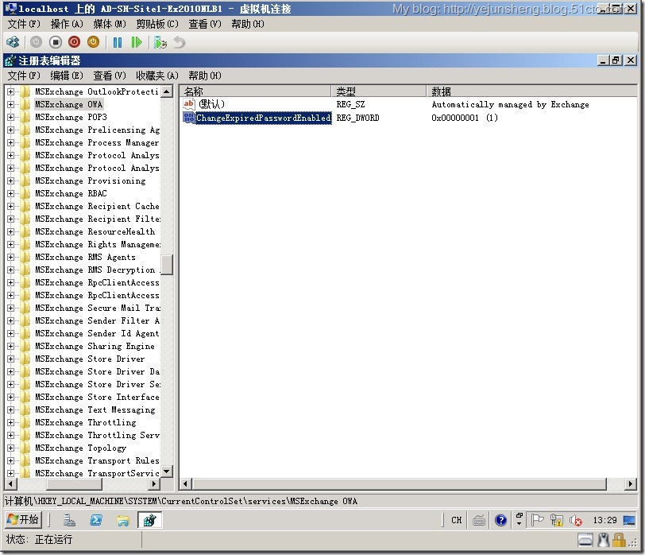
Task: Expand the MSExchange OWA tree node
Action: 10,105
